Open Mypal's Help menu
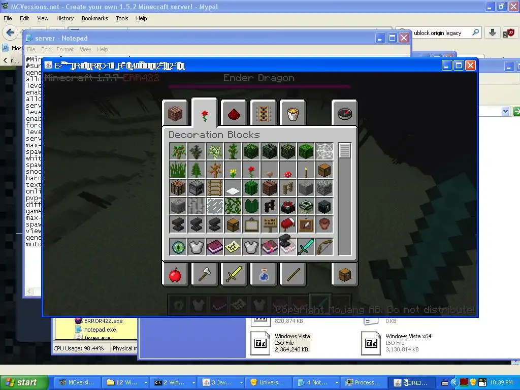This screenshot has height=390, width=520. tap(141, 18)
